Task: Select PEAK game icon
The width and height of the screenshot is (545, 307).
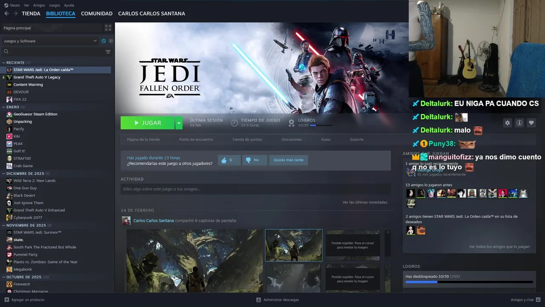Action: coord(9,144)
